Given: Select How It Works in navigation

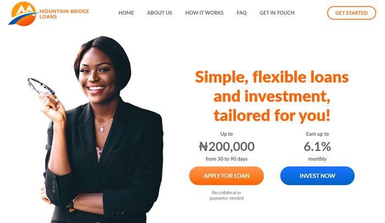Looking at the screenshot, I should [204, 13].
